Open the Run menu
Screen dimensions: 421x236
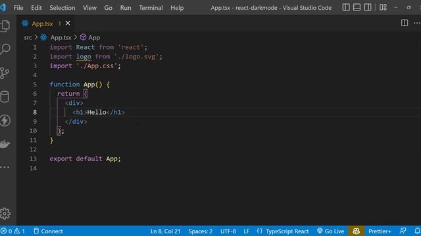[126, 8]
